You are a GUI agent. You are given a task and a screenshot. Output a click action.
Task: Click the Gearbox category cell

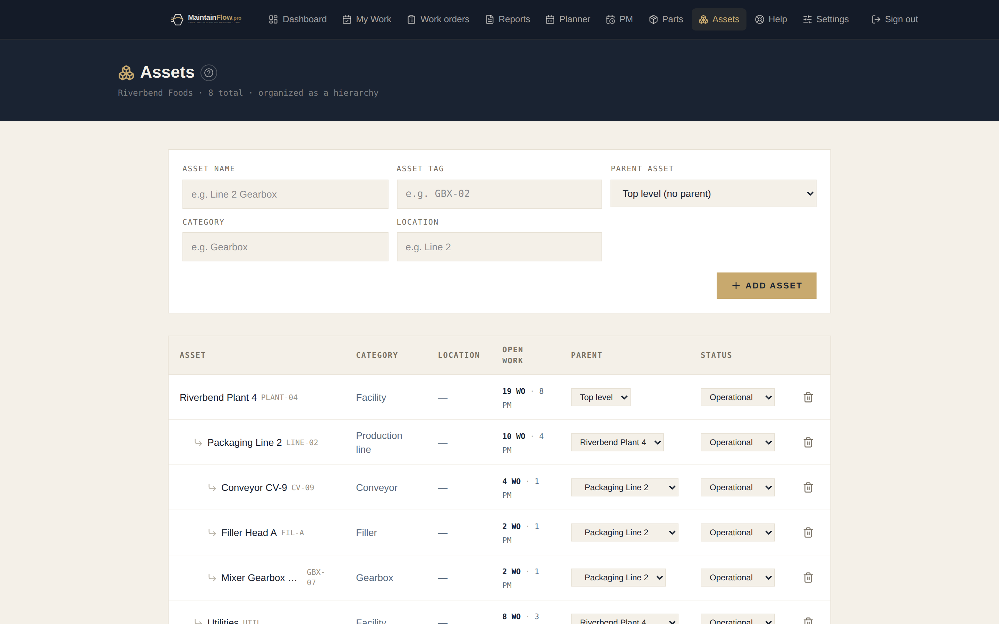pyautogui.click(x=374, y=577)
